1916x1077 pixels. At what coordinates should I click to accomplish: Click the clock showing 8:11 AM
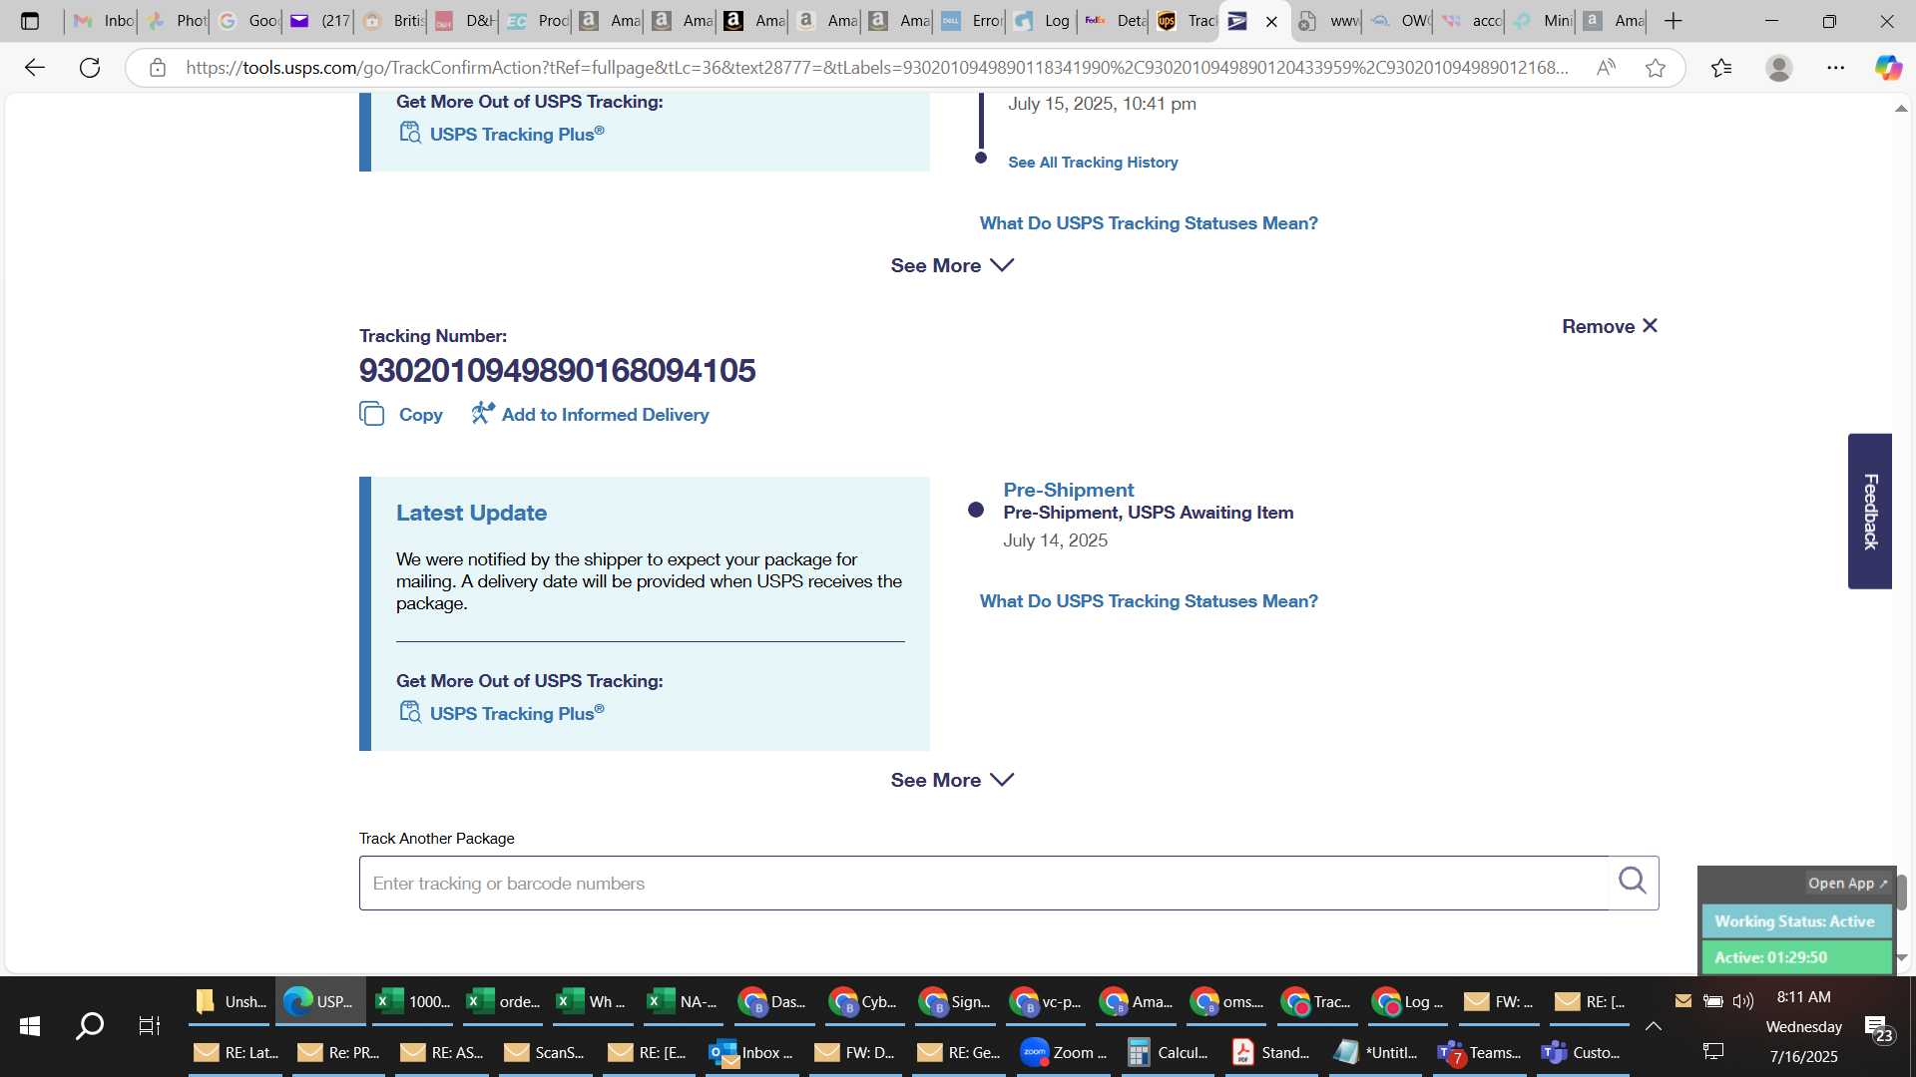(1803, 996)
